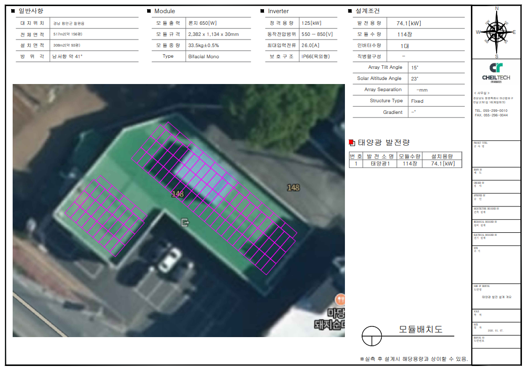This screenshot has height=370, width=527.
Task: Select the 148 label on the green roof
Action: coord(178,194)
